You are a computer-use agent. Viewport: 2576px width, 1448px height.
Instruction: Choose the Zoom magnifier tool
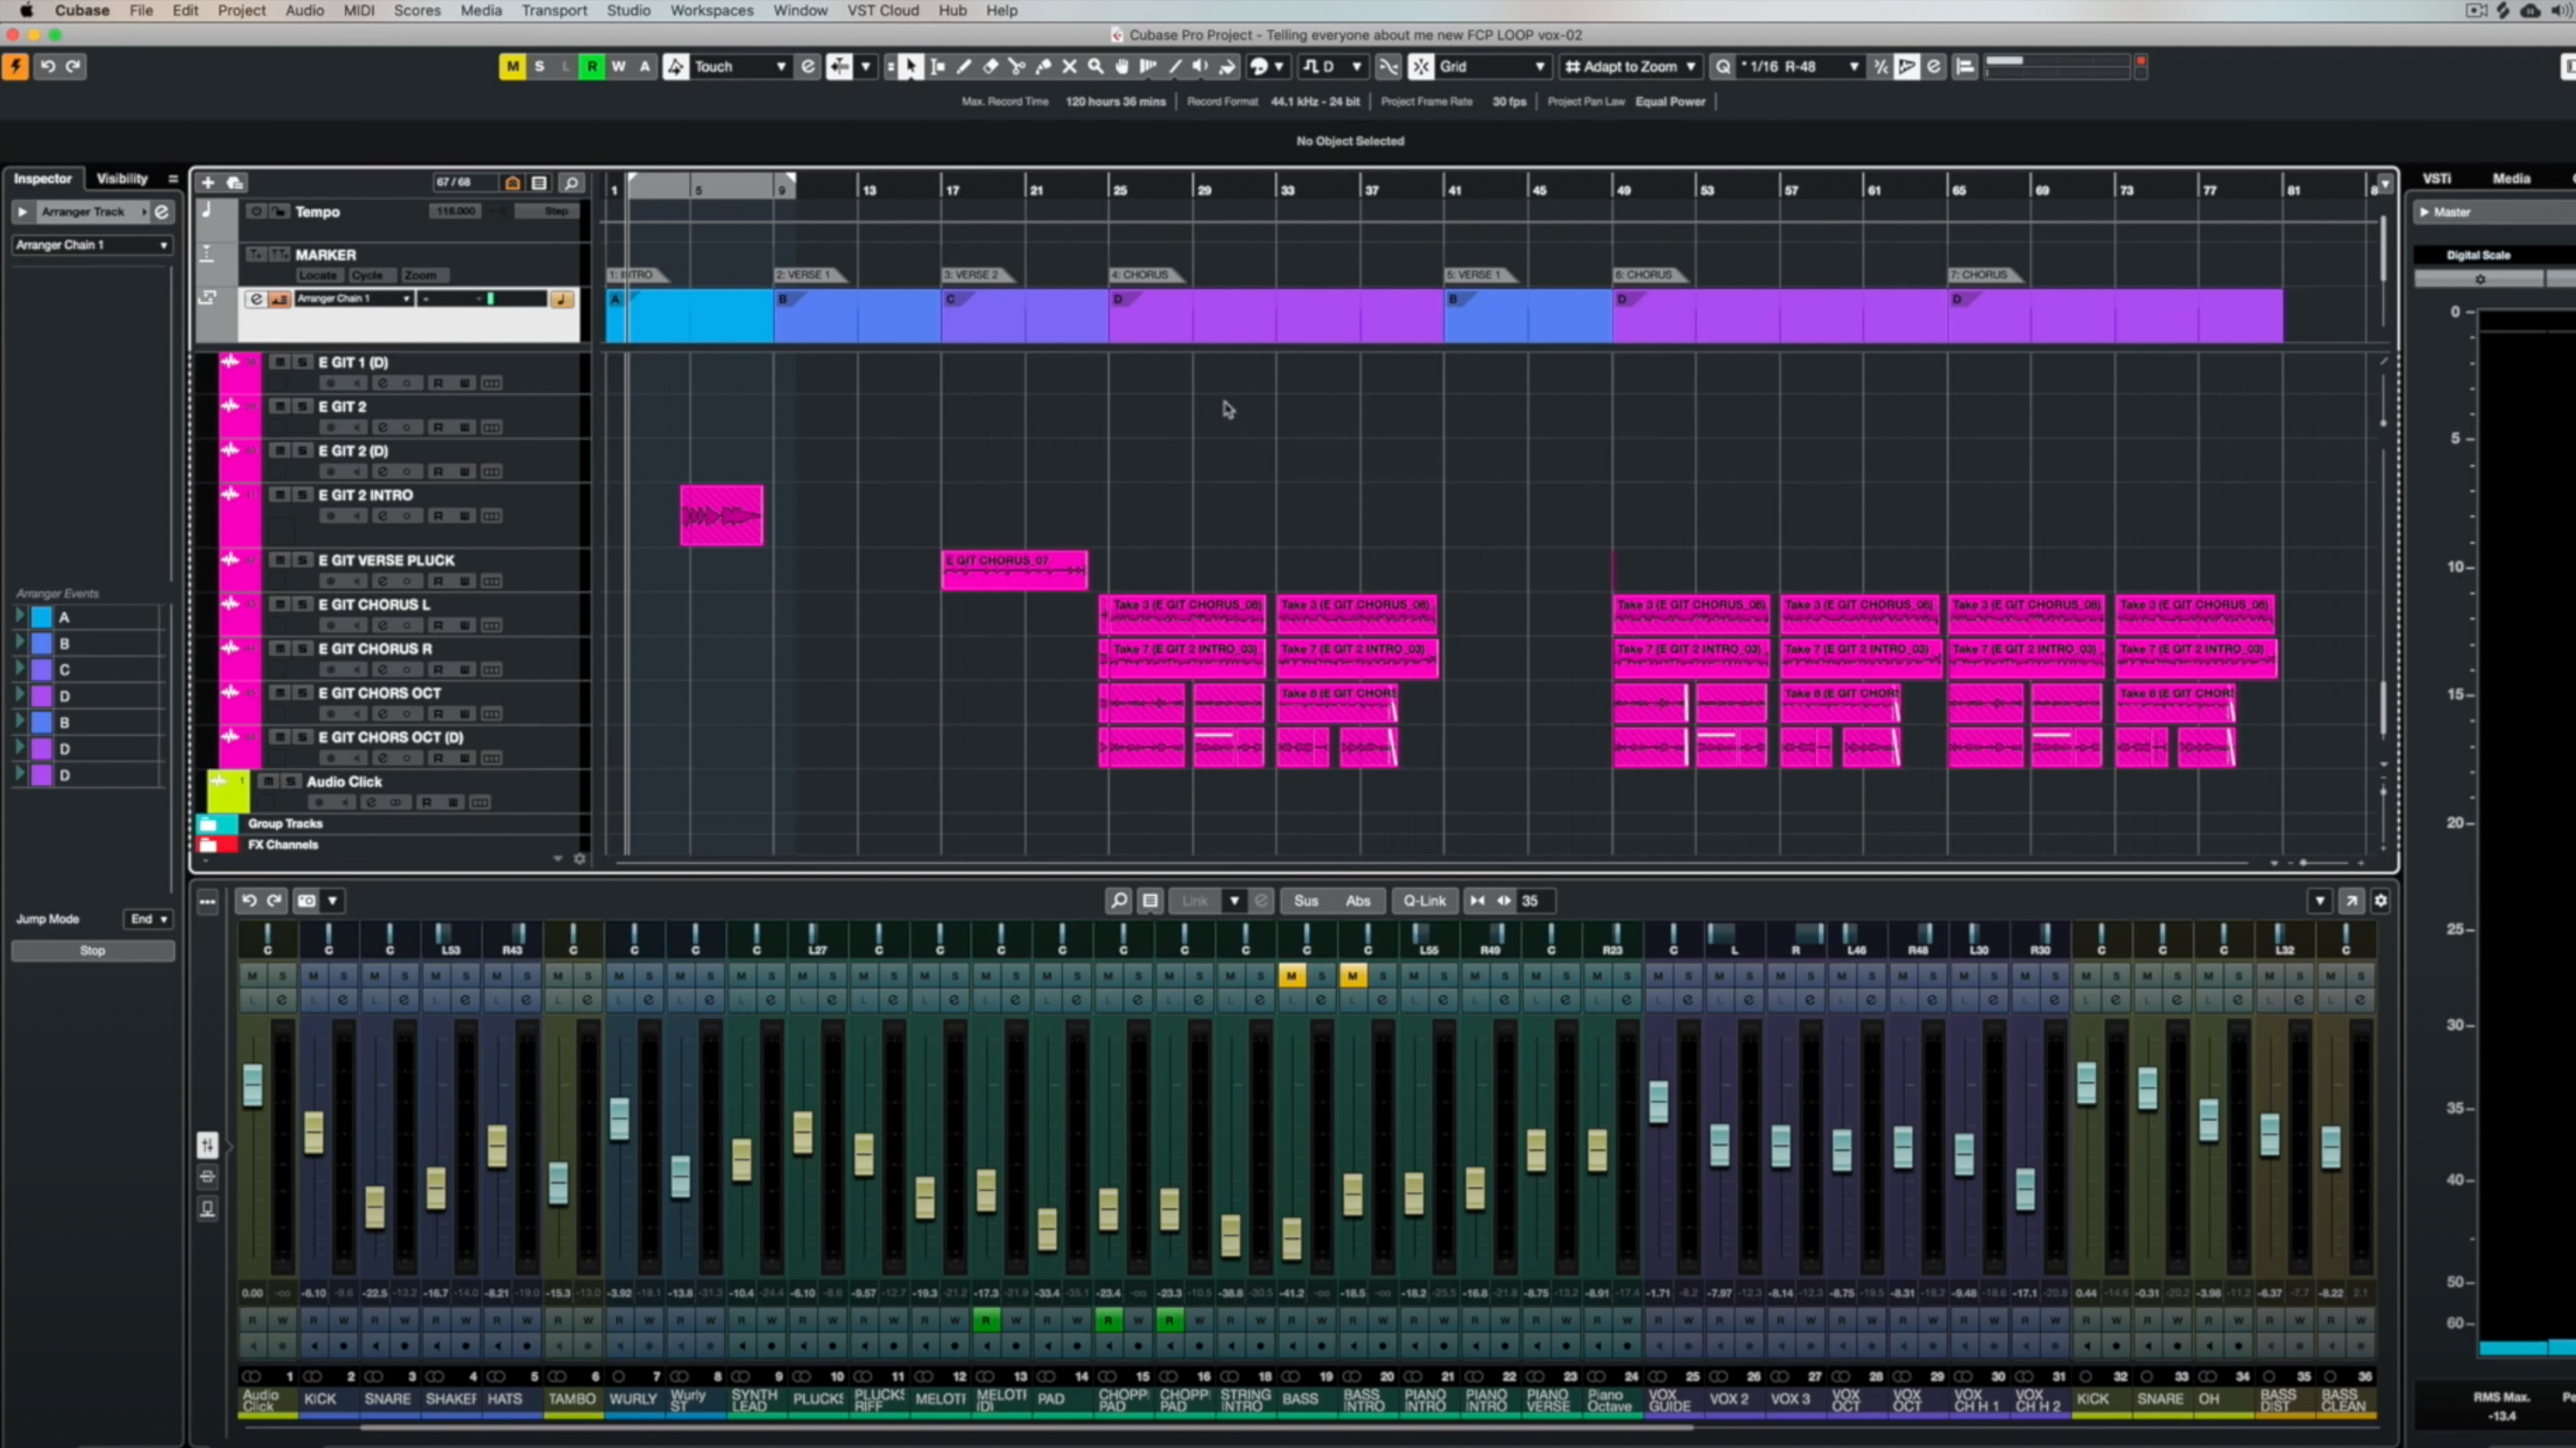[x=1096, y=67]
